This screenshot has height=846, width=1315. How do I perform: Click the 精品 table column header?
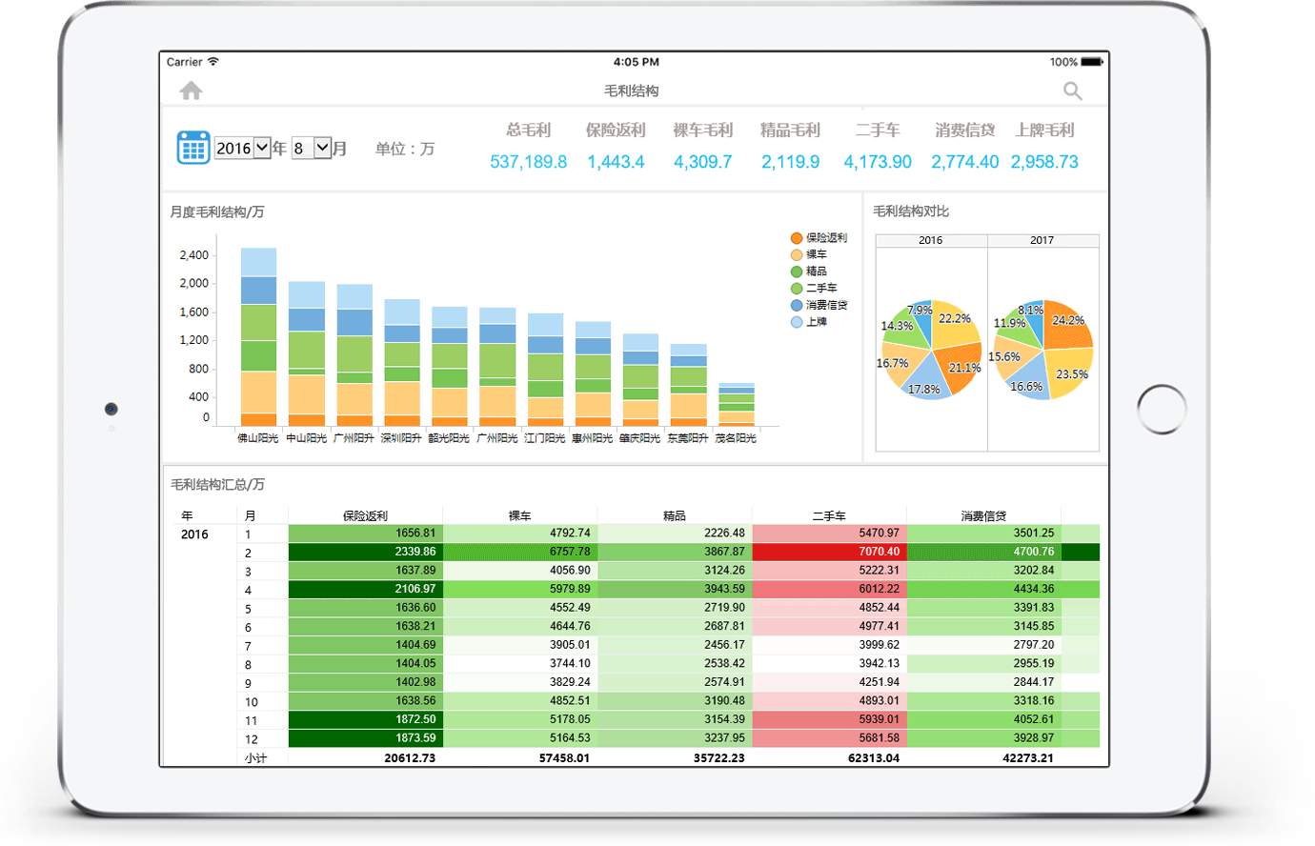click(675, 515)
